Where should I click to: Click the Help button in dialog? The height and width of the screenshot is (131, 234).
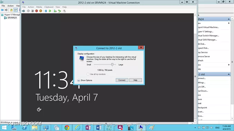coord(135,80)
